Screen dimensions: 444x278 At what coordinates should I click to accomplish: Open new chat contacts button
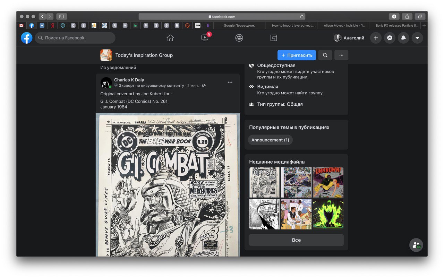(416, 245)
